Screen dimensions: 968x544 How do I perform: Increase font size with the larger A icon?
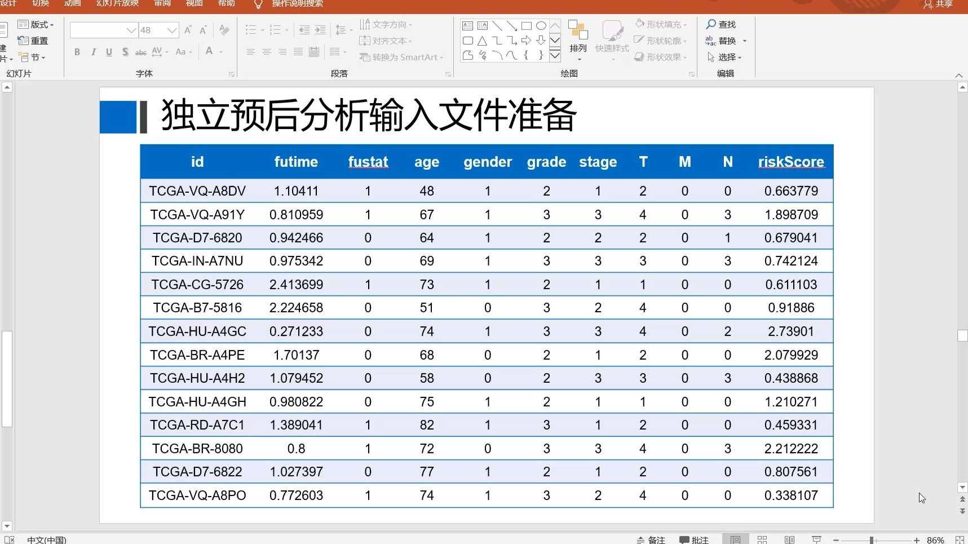point(188,30)
